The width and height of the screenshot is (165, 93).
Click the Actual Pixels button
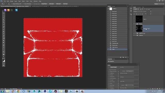pos(44,4)
